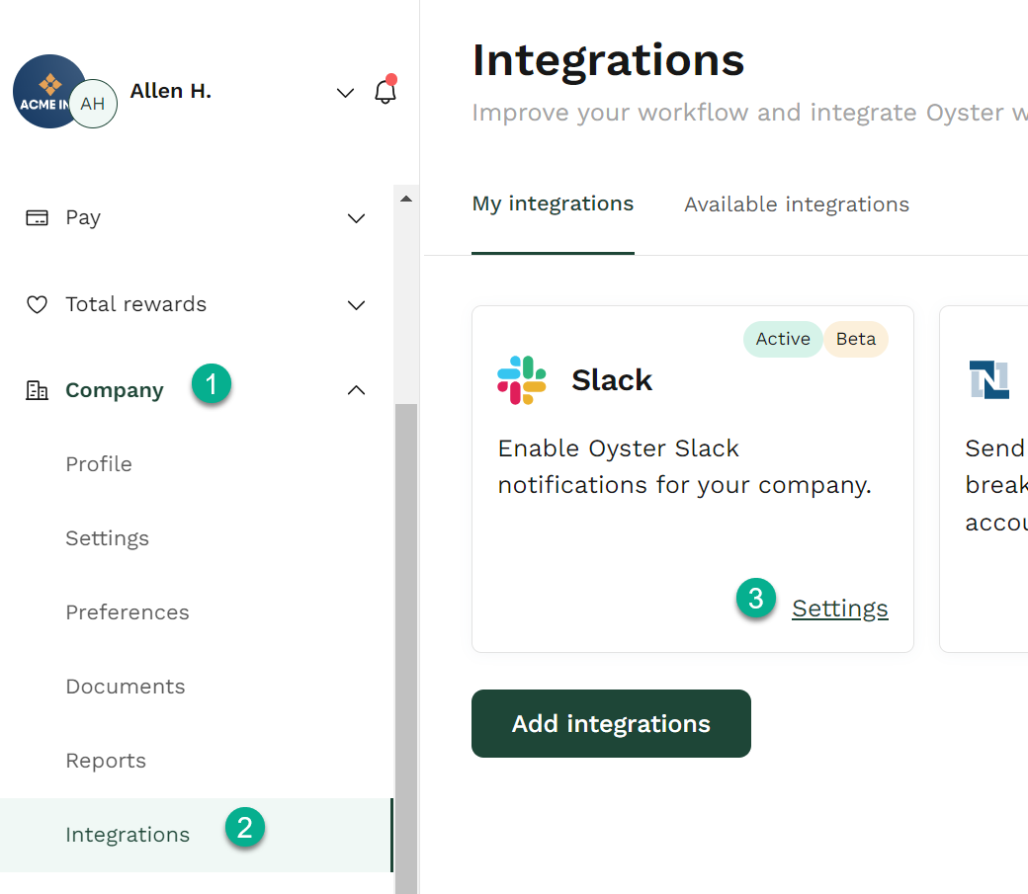Click the Slack integration logo
The width and height of the screenshot is (1028, 894).
point(521,380)
